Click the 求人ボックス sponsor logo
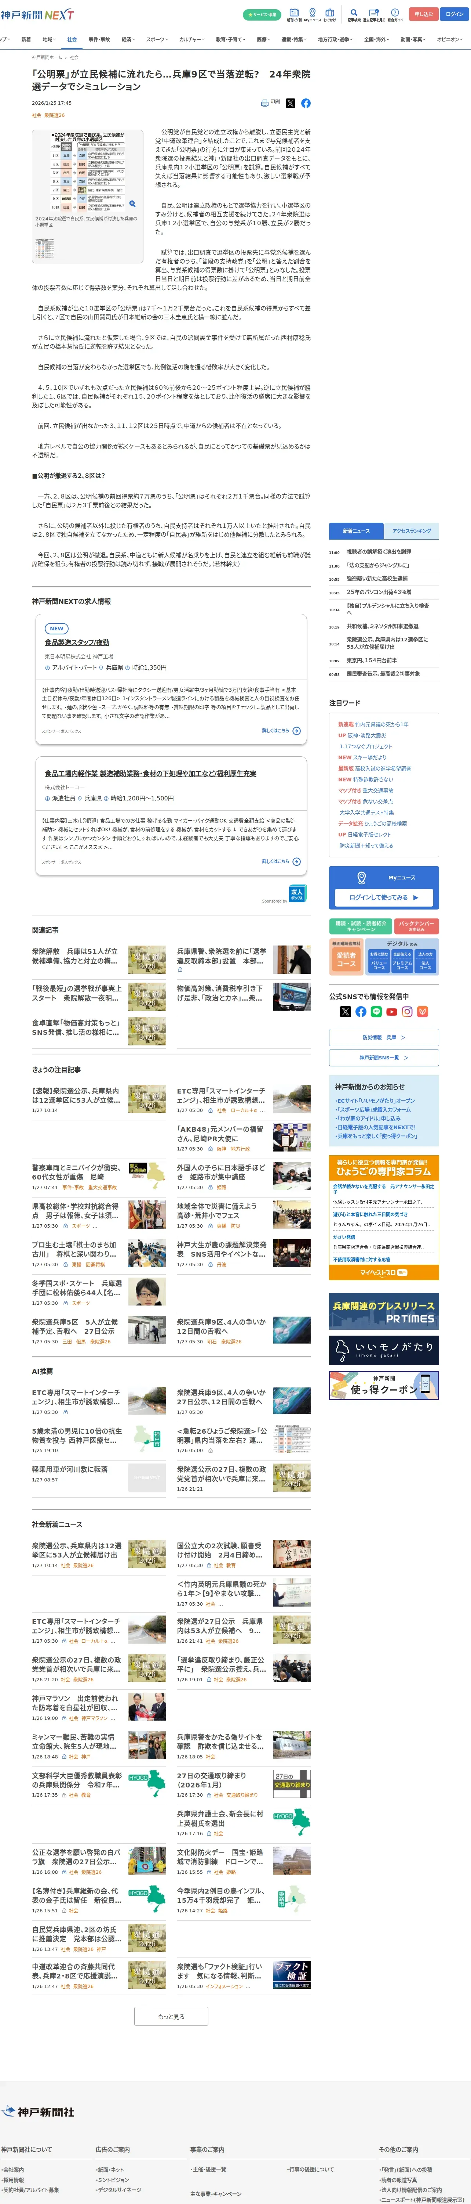Image resolution: width=471 pixels, height=2204 pixels. click(x=297, y=893)
